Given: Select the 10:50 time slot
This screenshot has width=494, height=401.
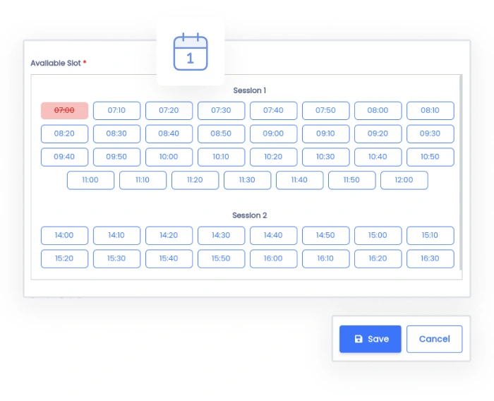Looking at the screenshot, I should [x=430, y=157].
